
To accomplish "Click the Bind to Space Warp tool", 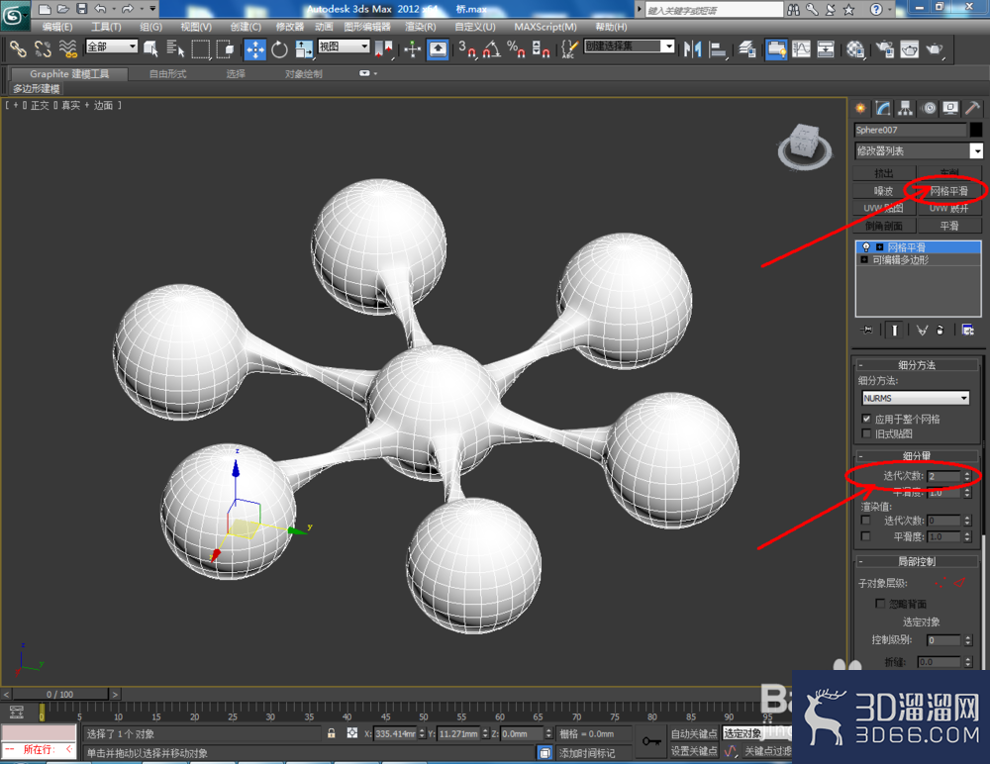I will 67,48.
